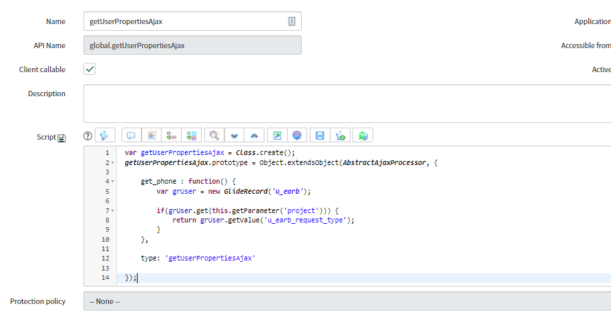
Task: Jump to previous match with the up arrow
Action: tap(254, 136)
